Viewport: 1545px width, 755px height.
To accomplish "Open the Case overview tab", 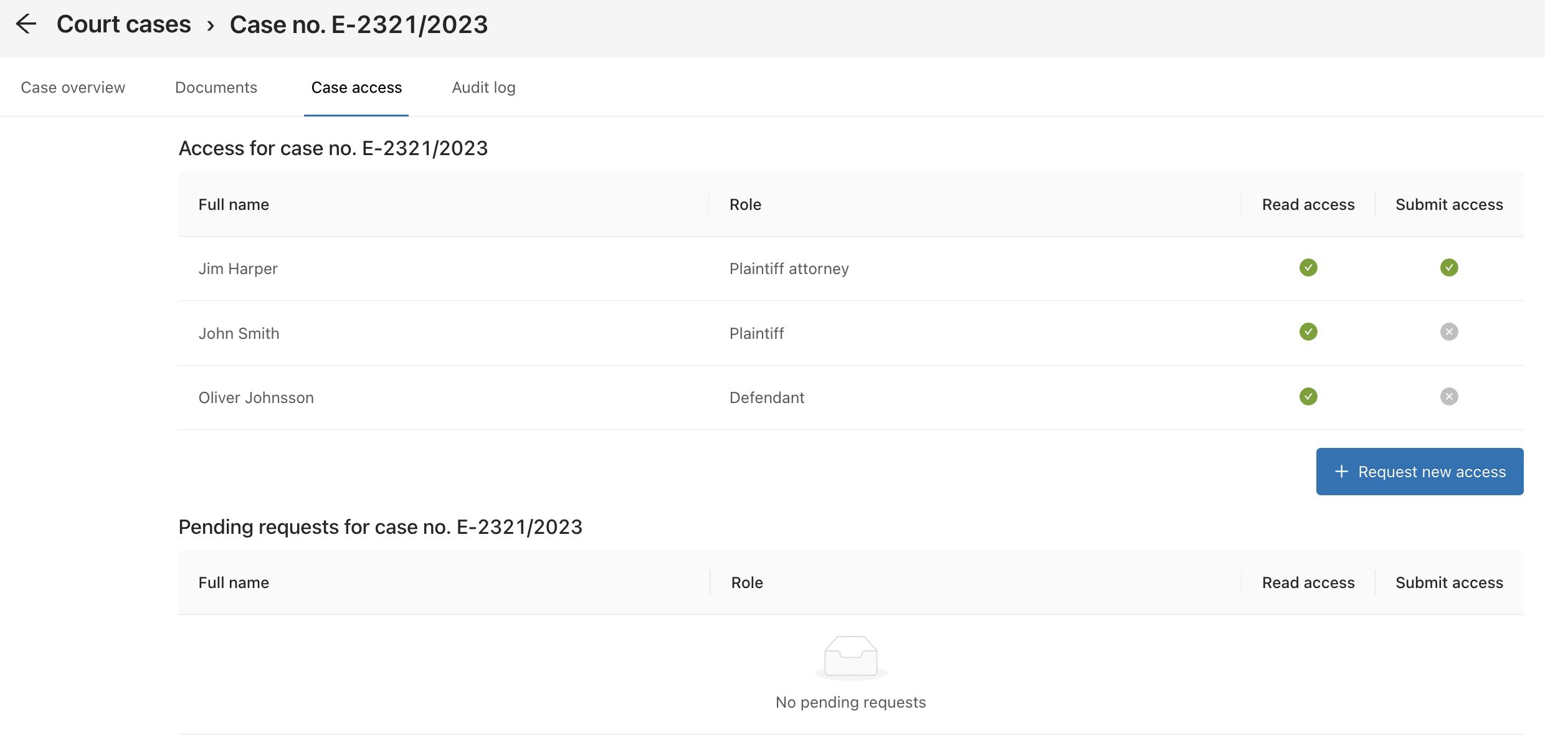I will [x=73, y=88].
